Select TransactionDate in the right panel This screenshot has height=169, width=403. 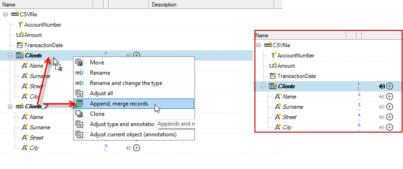click(x=297, y=76)
